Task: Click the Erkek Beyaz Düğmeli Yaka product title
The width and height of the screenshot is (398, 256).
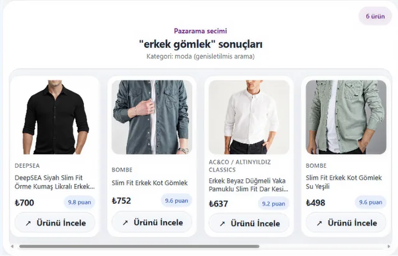Action: pos(249,185)
